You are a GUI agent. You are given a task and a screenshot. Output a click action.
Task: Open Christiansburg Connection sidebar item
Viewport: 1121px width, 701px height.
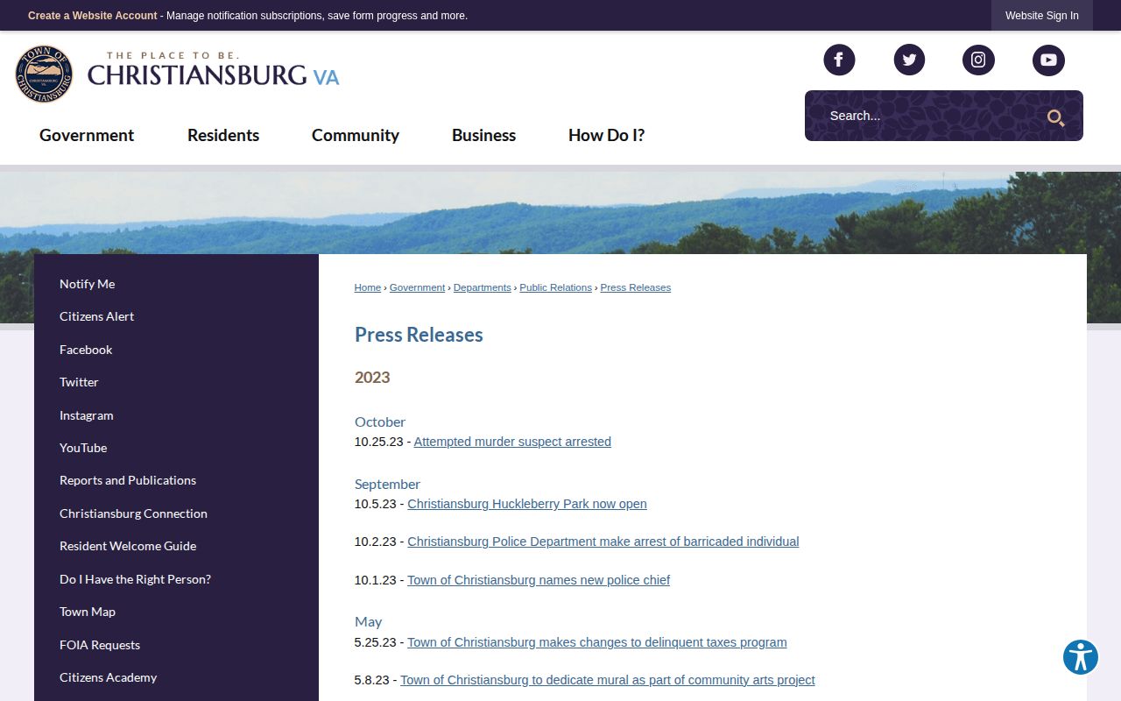[133, 513]
